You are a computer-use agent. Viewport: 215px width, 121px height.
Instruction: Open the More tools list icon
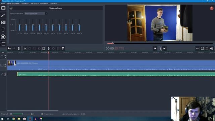3,44
